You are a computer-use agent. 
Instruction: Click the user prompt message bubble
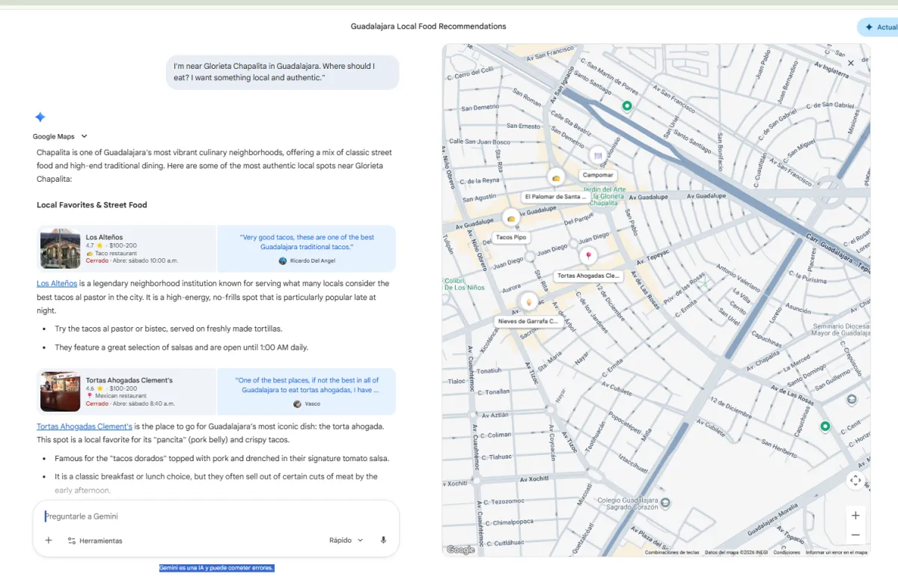pos(283,72)
